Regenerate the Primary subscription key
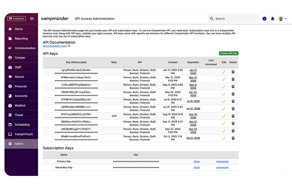292x189 pixels. pyautogui.click(x=222, y=161)
